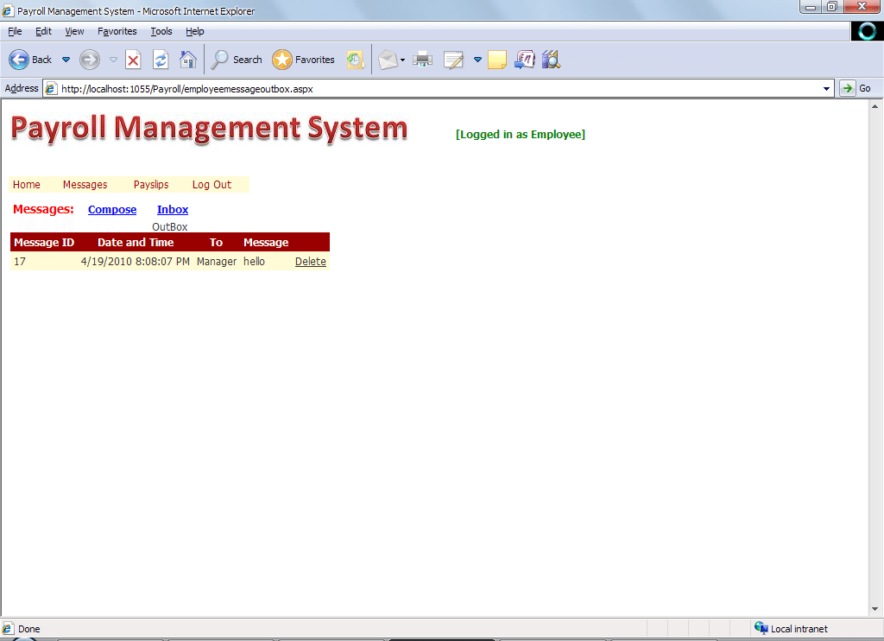Open the Favorites star in the toolbar
This screenshot has width=884, height=641.
(304, 60)
